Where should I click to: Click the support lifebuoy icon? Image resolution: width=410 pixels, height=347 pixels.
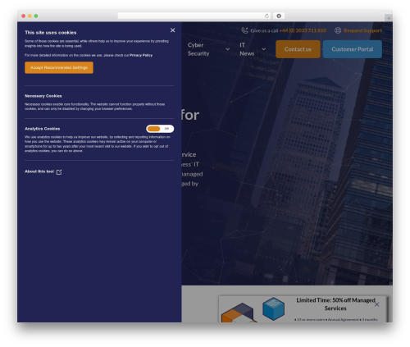(x=338, y=30)
